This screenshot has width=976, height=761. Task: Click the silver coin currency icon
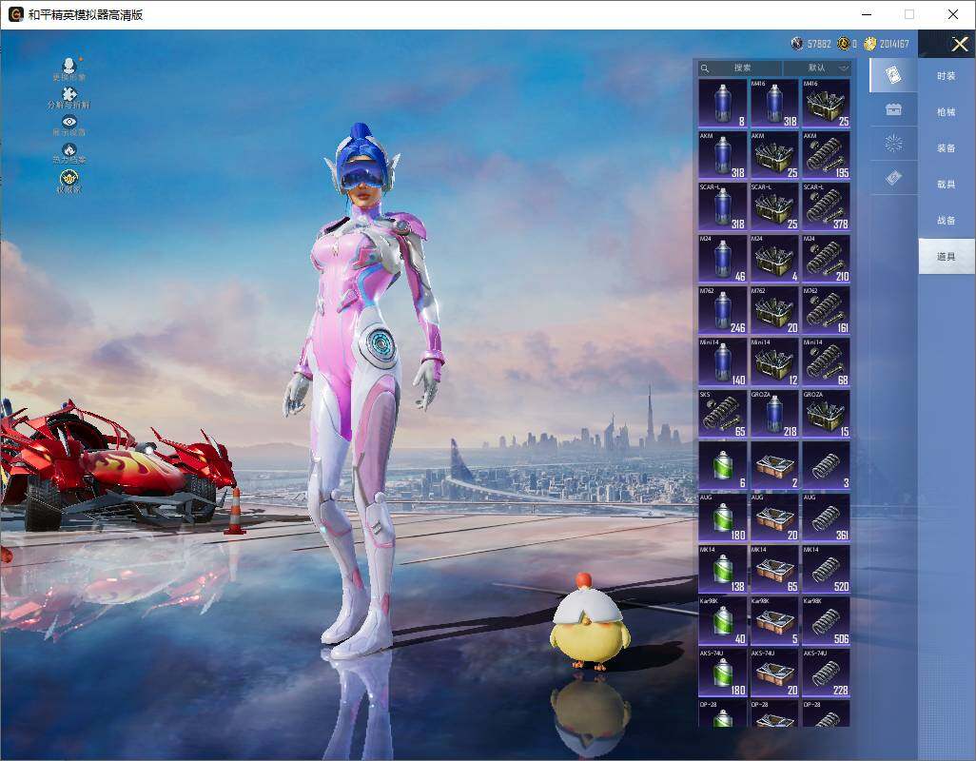coord(797,44)
